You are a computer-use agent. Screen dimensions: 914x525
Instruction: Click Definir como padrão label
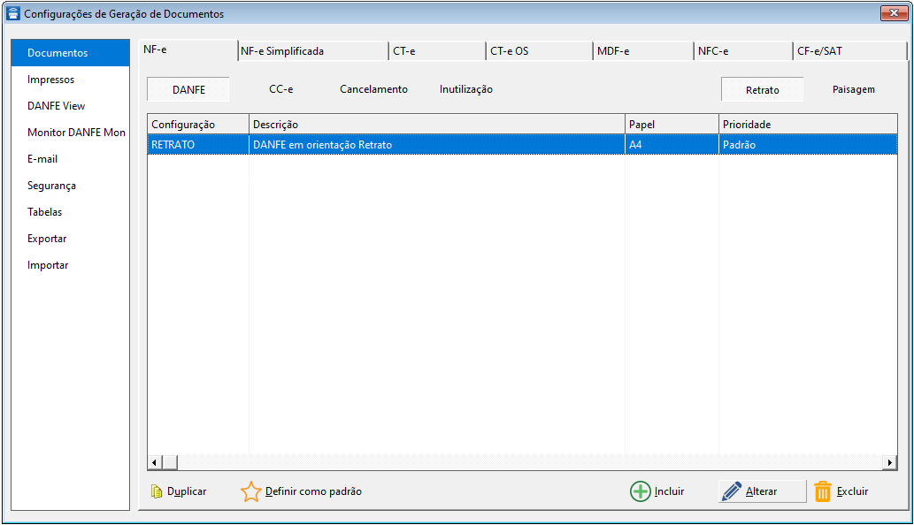313,491
